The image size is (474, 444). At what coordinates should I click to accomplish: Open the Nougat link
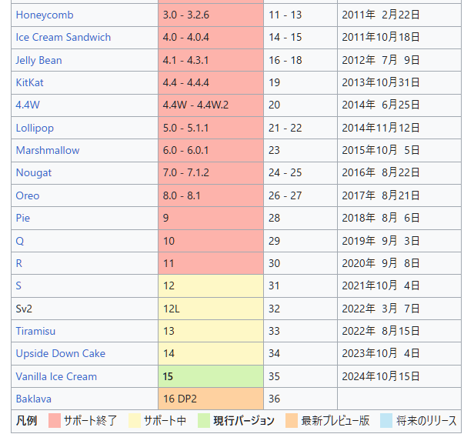pyautogui.click(x=34, y=172)
